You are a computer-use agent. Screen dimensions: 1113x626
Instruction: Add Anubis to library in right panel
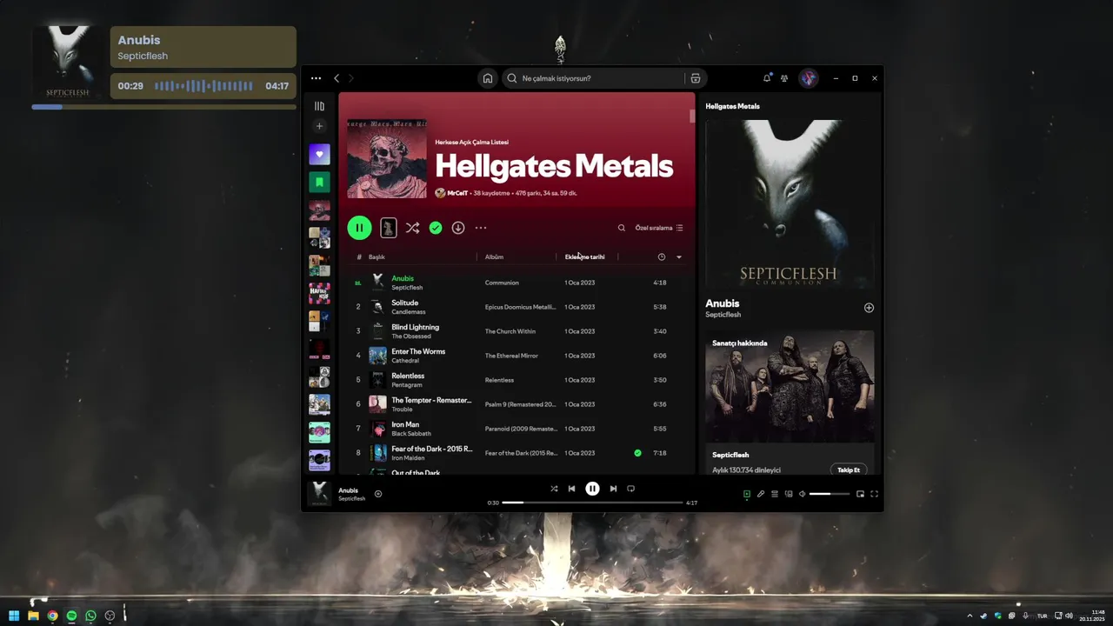click(x=869, y=308)
